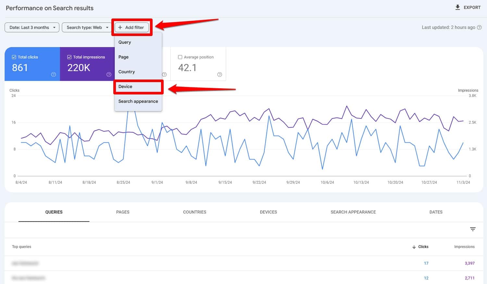This screenshot has width=487, height=284.
Task: Switch to the COUNTRIES tab
Action: click(x=194, y=212)
